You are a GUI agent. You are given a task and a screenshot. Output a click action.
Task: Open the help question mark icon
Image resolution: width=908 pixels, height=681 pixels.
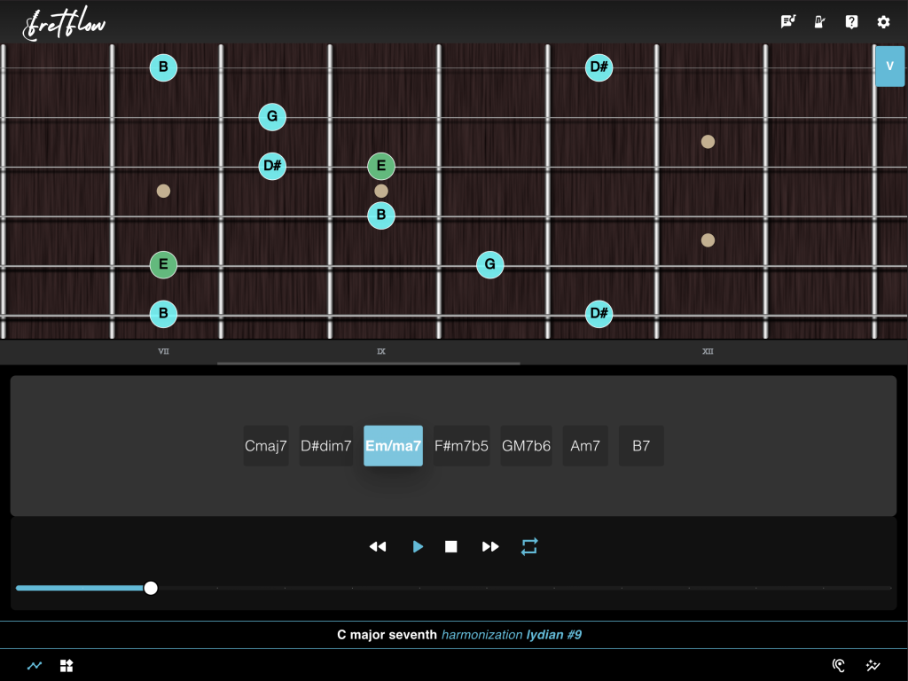[851, 22]
